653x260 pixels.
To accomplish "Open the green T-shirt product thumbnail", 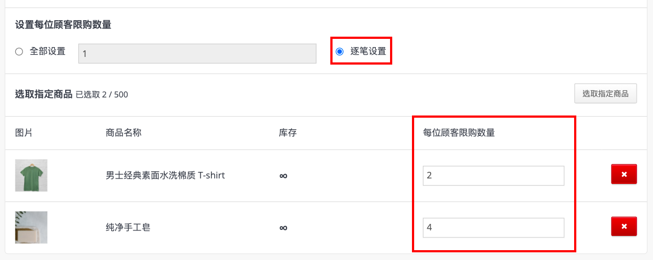I will (x=31, y=175).
